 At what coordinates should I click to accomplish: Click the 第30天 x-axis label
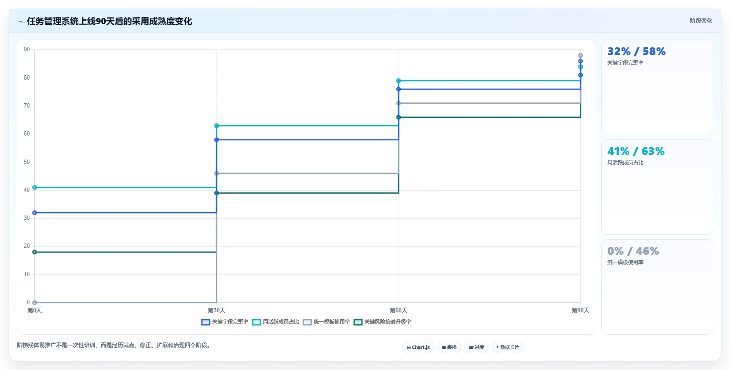tap(217, 310)
